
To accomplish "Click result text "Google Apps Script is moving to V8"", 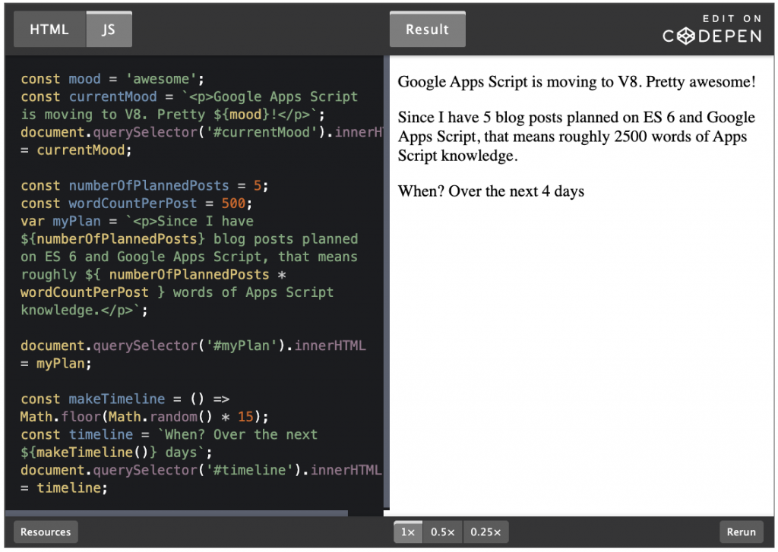I will [520, 81].
